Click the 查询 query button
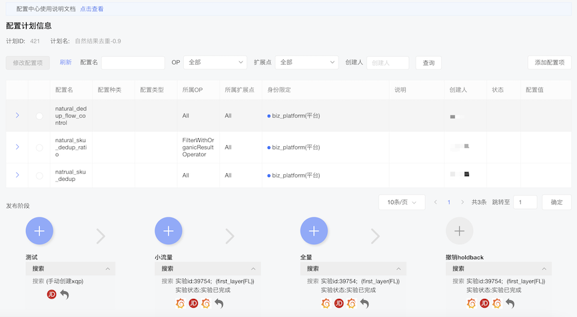The height and width of the screenshot is (317, 577). tap(428, 63)
